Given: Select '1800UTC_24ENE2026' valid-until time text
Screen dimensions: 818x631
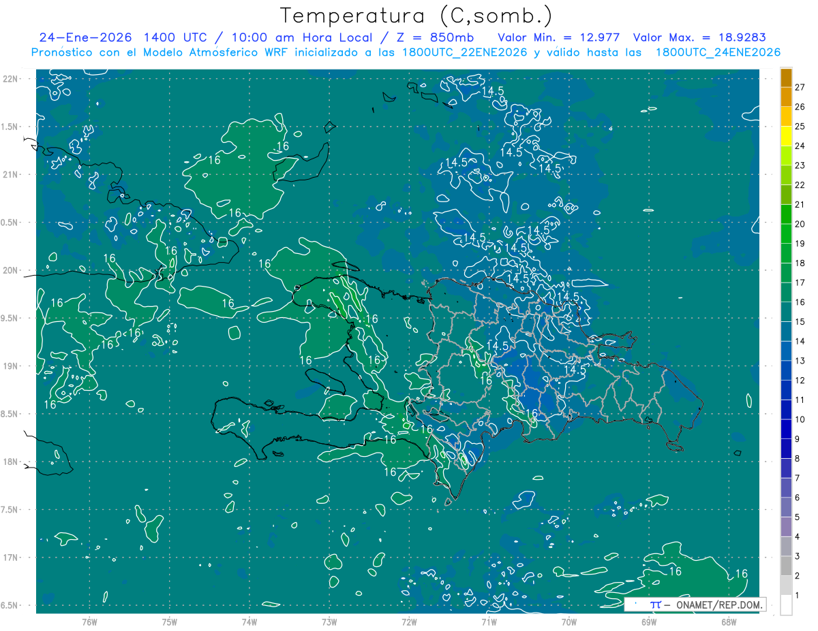Looking at the screenshot, I should click(x=718, y=52).
